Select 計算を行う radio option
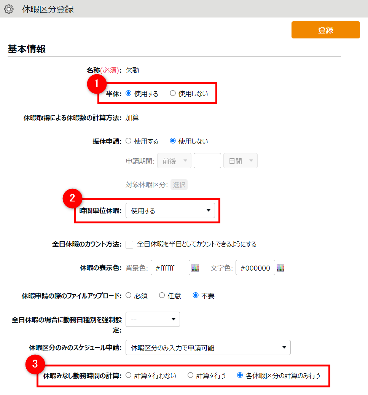The width and height of the screenshot is (368, 395). [x=191, y=376]
